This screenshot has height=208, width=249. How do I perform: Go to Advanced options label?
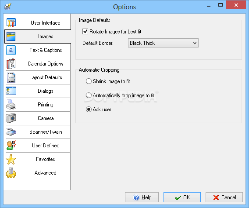tap(46, 173)
